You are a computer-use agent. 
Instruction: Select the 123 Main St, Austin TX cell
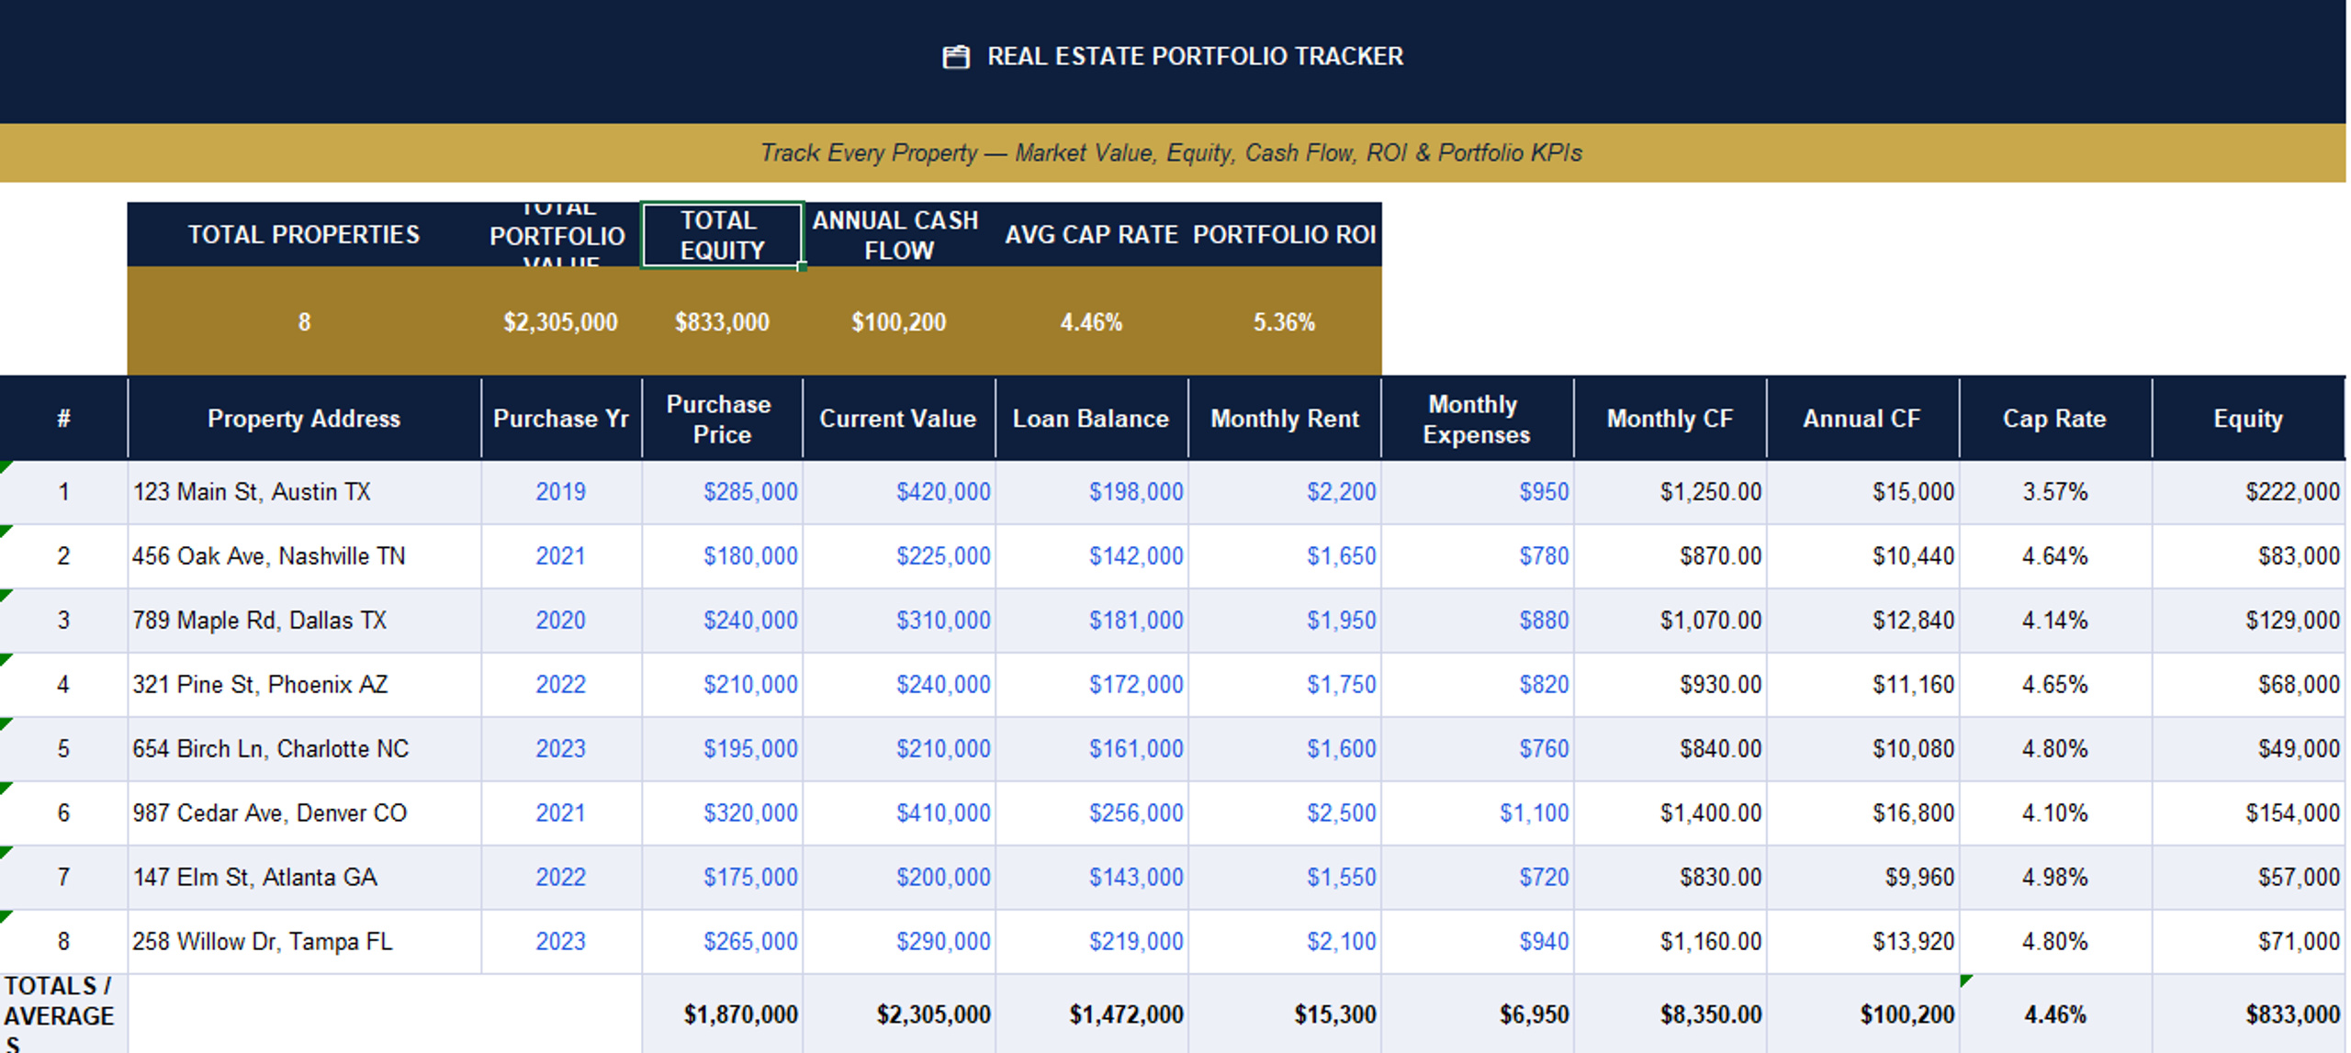click(x=304, y=492)
